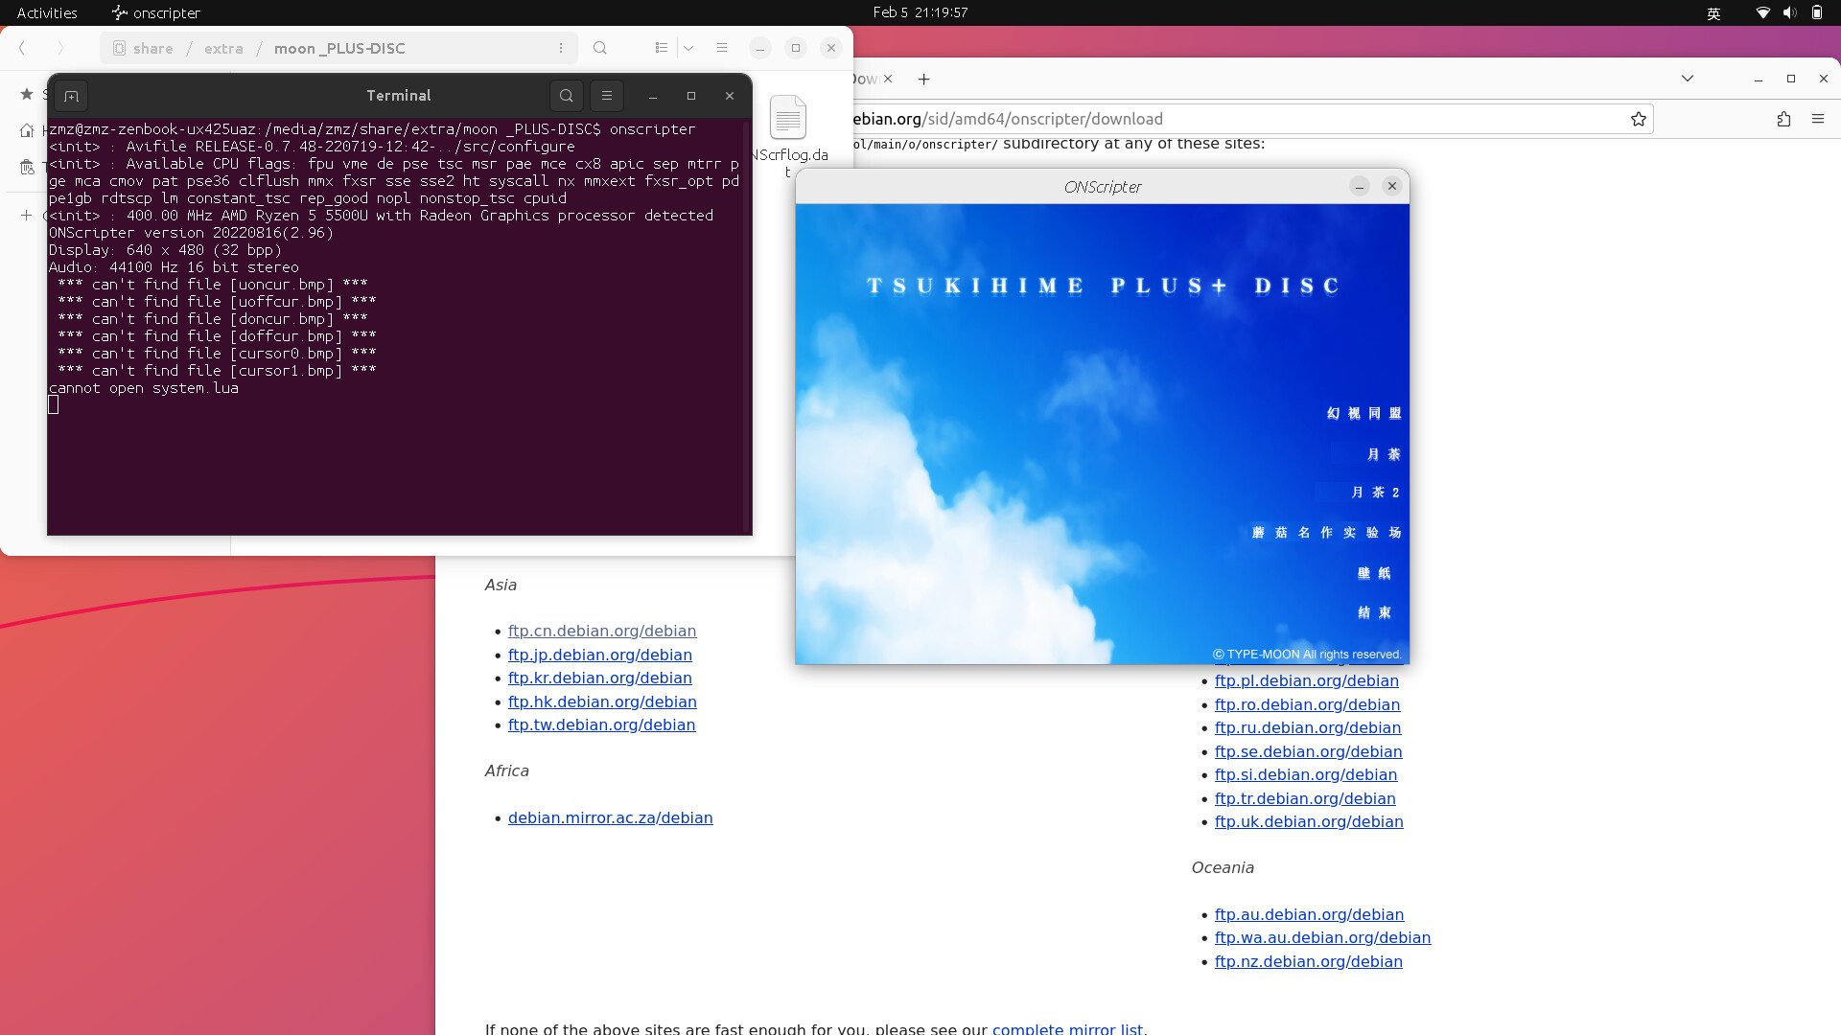Image resolution: width=1841 pixels, height=1035 pixels.
Task: Click the volume icon in the system tray
Action: 1789,12
